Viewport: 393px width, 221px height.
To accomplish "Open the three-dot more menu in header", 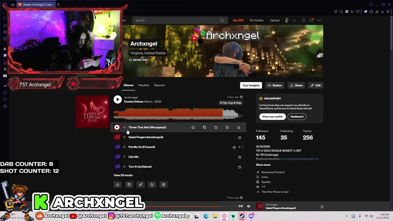I will [x=319, y=20].
